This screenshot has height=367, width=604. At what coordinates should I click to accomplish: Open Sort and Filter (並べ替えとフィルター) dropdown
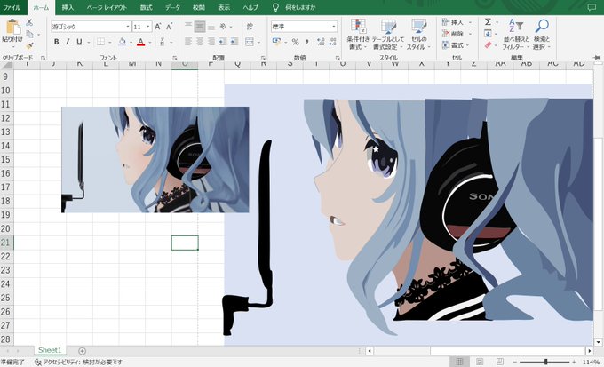[x=514, y=35]
